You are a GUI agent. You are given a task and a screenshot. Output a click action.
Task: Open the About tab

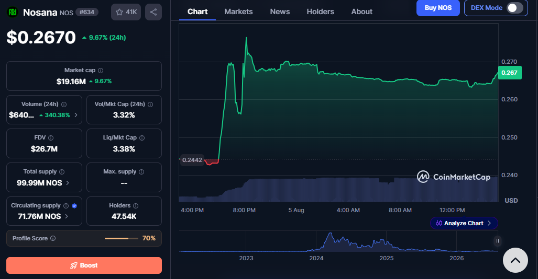tap(361, 11)
